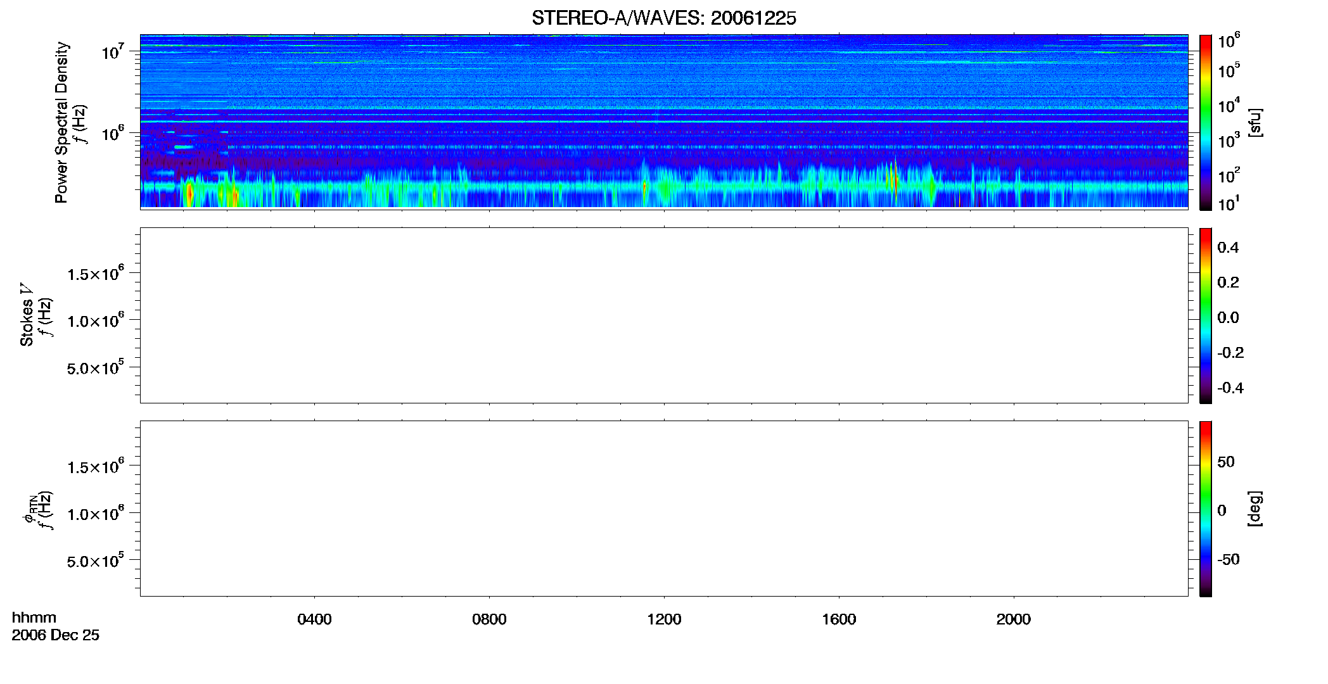
Task: Click the 10^7 frequency tick on spectrogram axis
Action: (x=113, y=52)
